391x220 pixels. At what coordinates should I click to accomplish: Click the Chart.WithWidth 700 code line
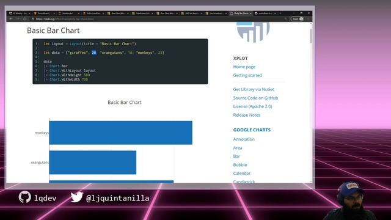point(66,79)
